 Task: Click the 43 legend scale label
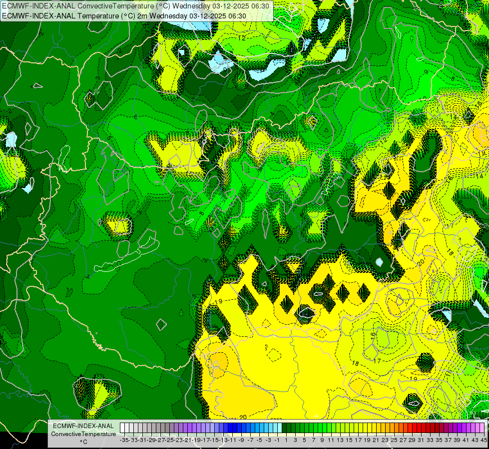[475, 440]
